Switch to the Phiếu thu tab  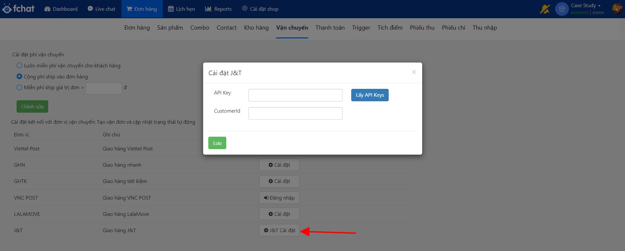(x=422, y=28)
